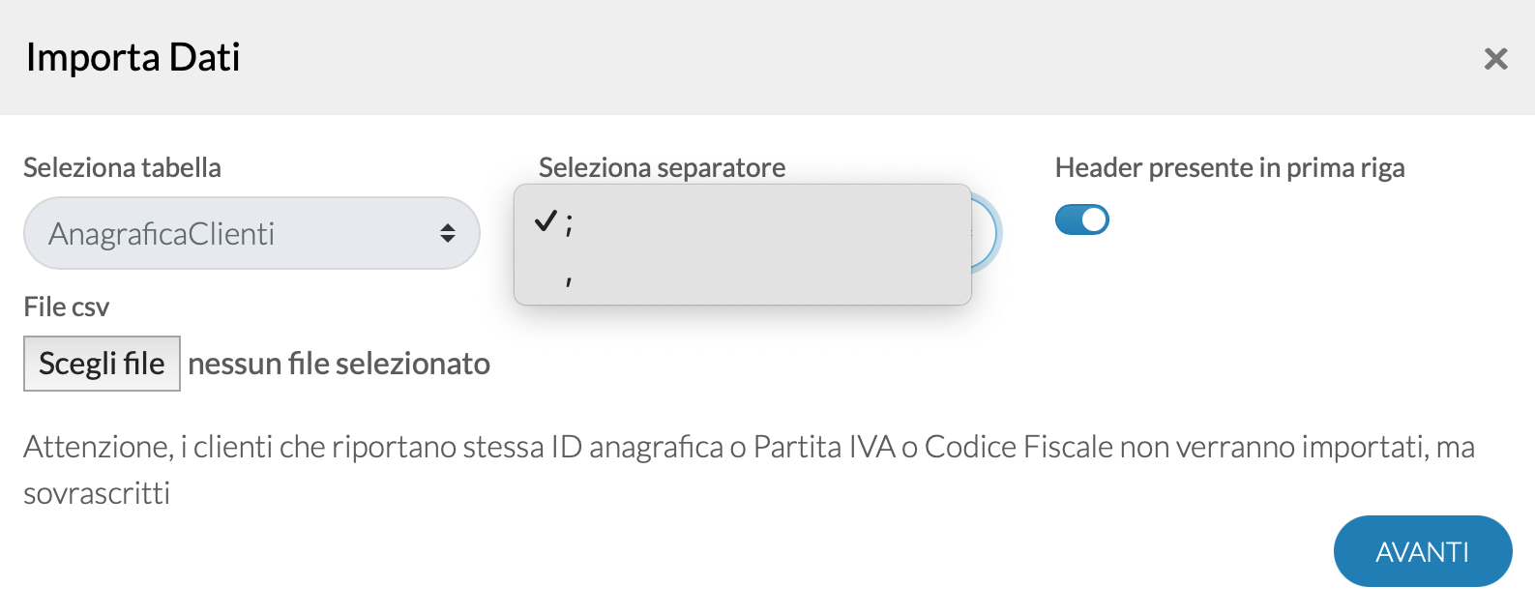Click the white knob of the header toggle
This screenshot has width=1535, height=615.
tap(1094, 220)
